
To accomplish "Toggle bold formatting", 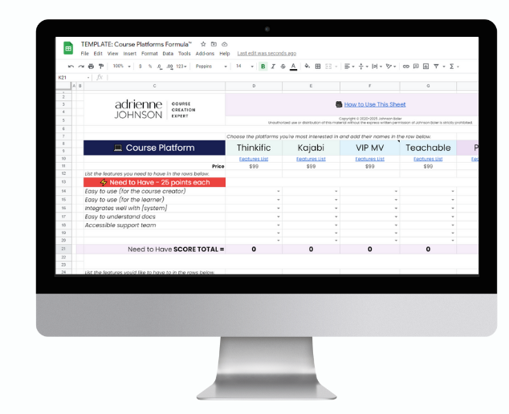I will coord(263,66).
